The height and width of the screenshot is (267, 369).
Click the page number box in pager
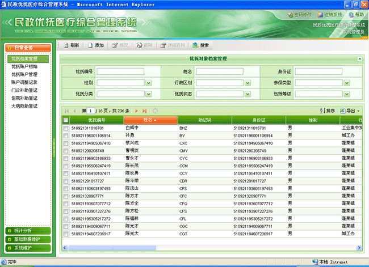pos(91,111)
